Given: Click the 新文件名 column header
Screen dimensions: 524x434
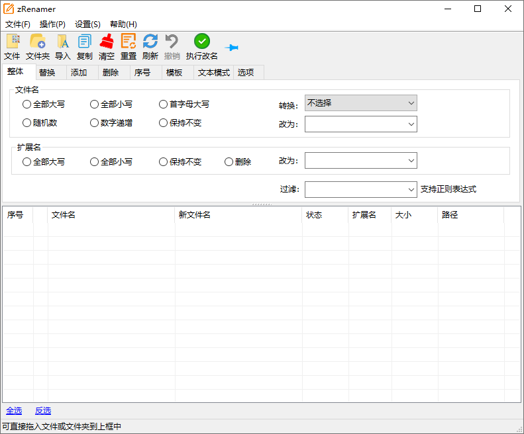Looking at the screenshot, I should (x=238, y=214).
